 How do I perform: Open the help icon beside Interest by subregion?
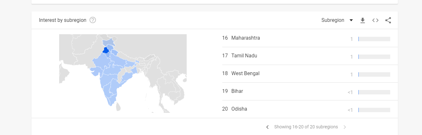(x=93, y=20)
